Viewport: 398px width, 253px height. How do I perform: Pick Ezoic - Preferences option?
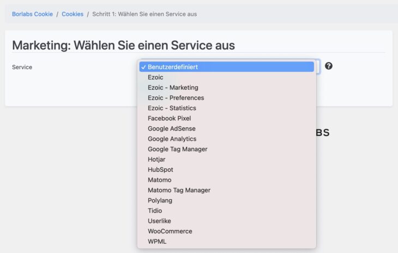[x=226, y=98]
